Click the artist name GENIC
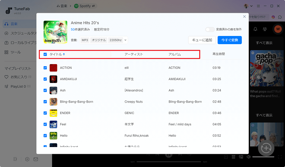Viewport: 285px width, 167px height. point(129,113)
